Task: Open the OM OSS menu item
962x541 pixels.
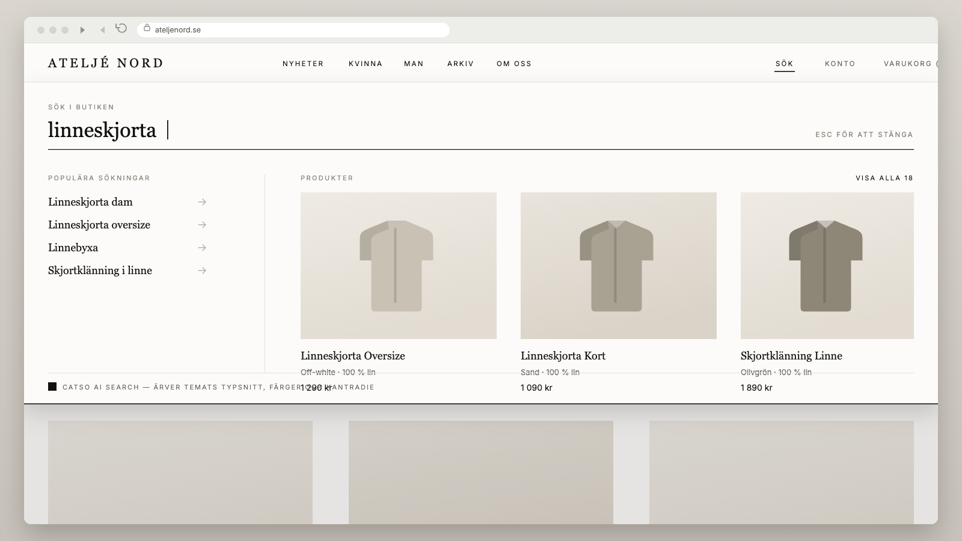Action: 514,64
